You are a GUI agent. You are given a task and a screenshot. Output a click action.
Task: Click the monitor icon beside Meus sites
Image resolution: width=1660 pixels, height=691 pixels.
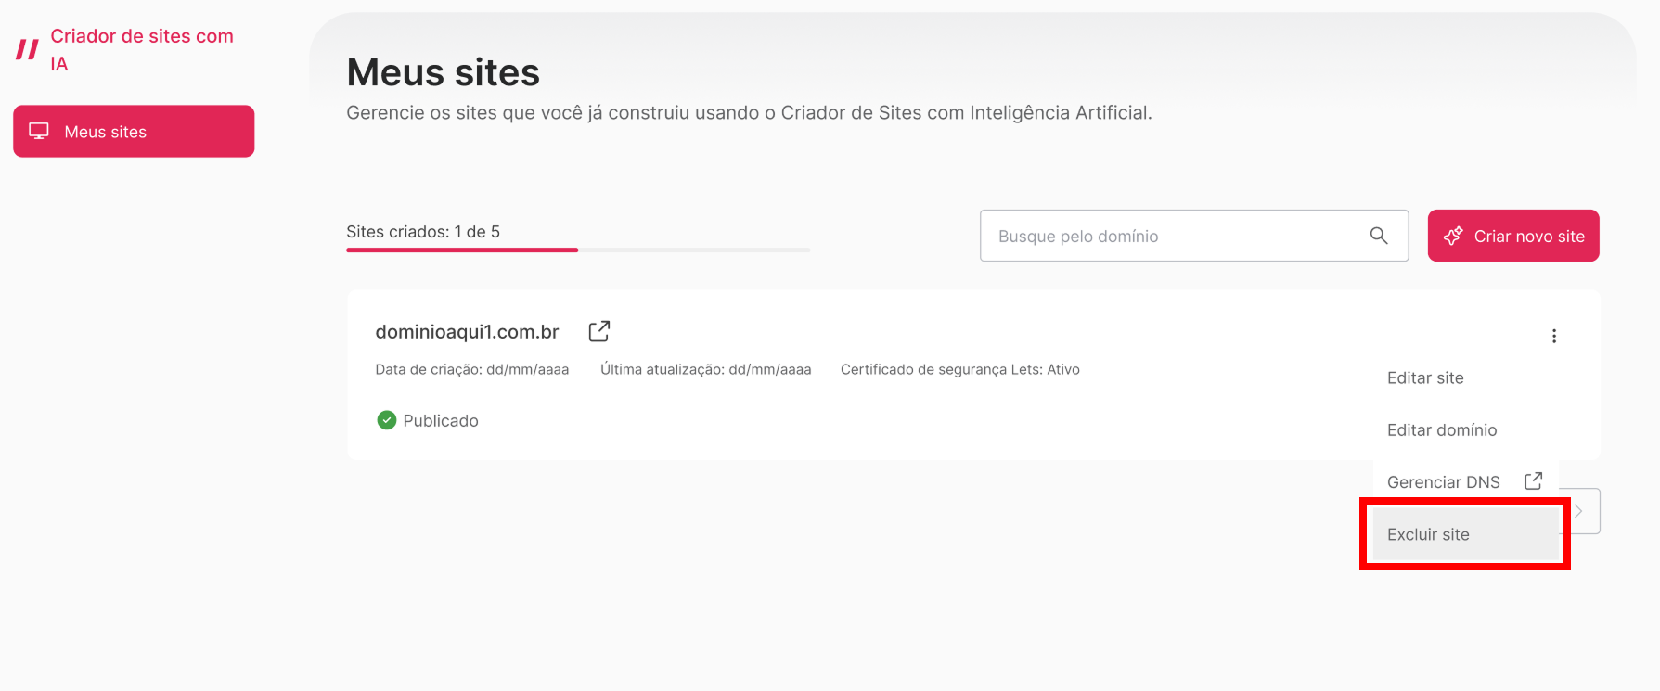point(38,131)
